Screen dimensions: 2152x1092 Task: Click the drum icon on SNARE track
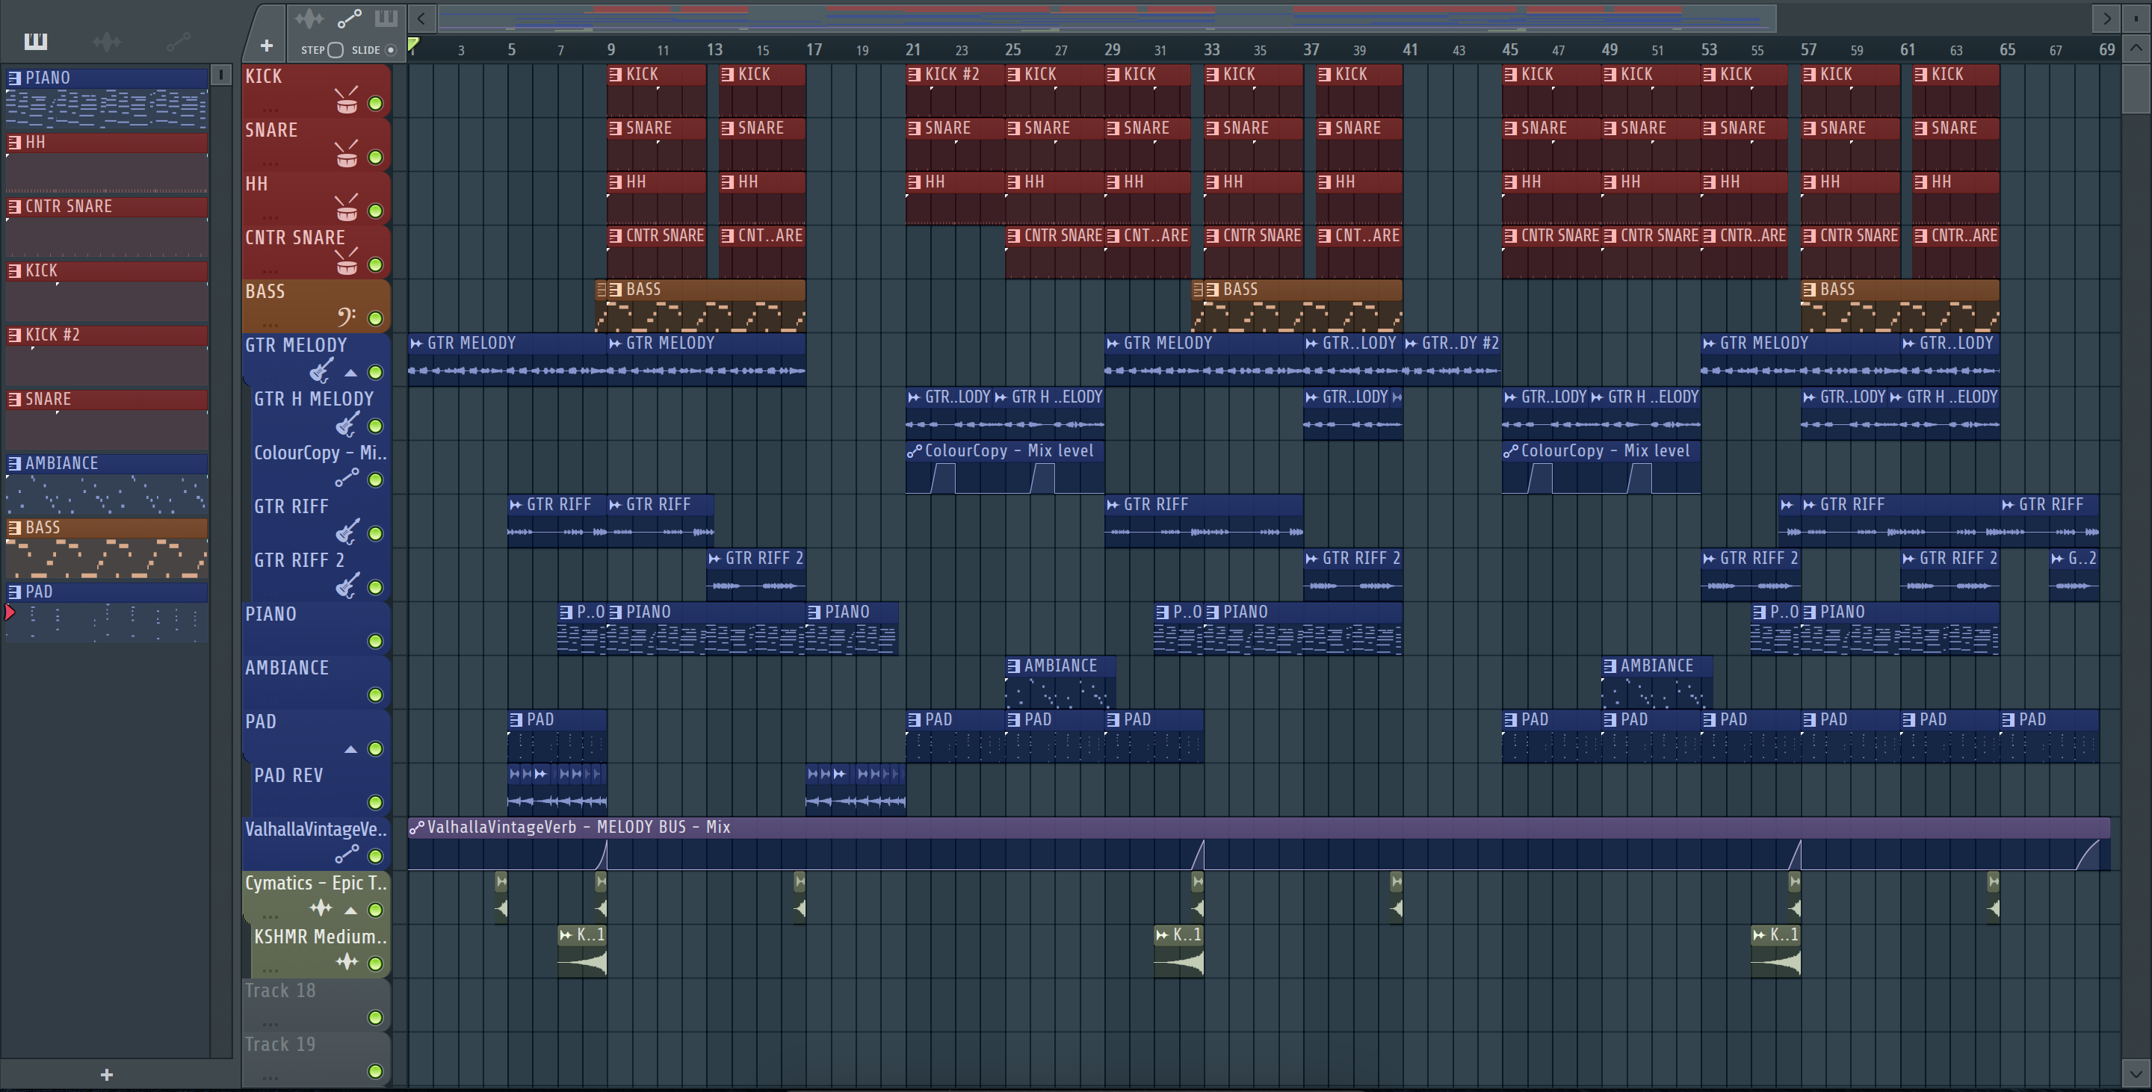(346, 157)
